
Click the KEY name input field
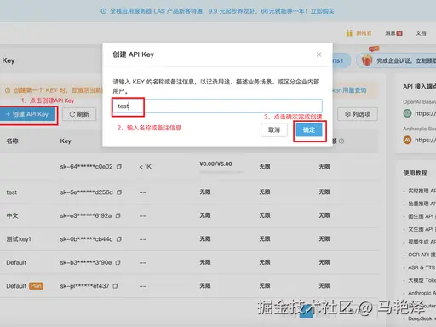[x=217, y=106]
